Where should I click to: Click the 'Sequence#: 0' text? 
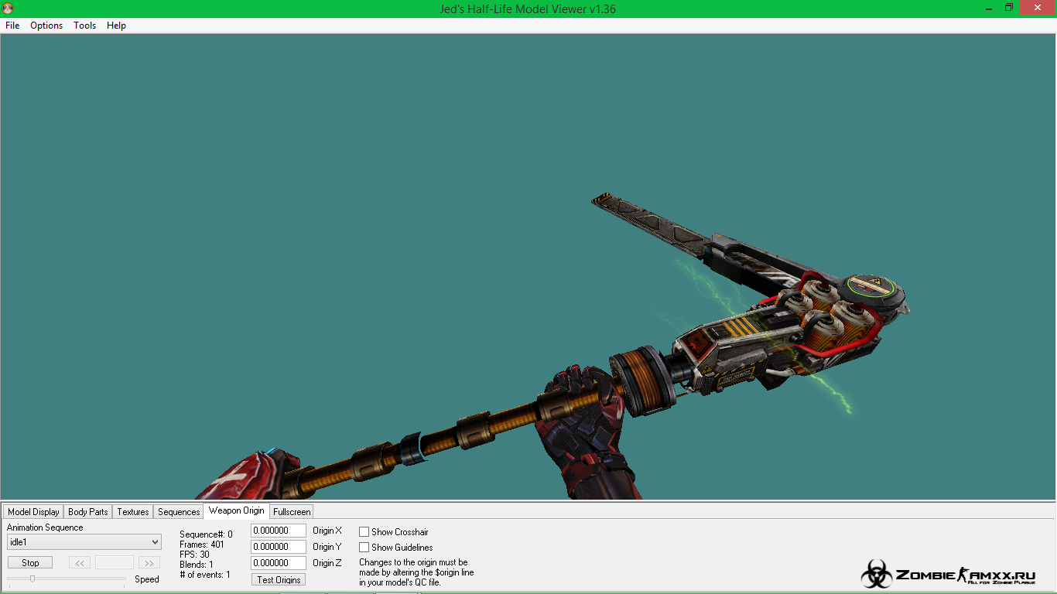click(x=206, y=534)
